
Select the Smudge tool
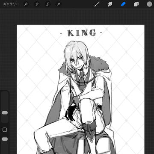point(110,4)
